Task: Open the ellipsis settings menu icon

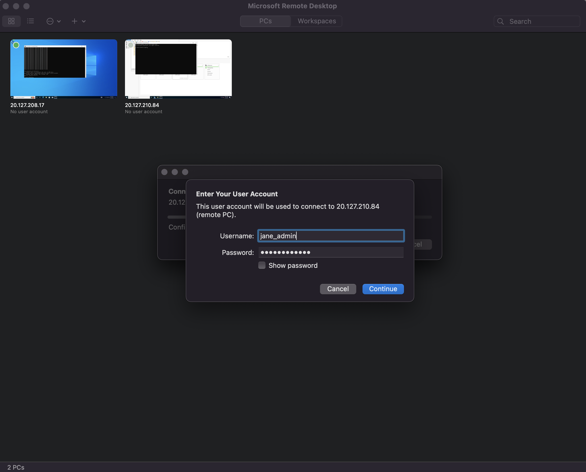Action: pyautogui.click(x=50, y=21)
